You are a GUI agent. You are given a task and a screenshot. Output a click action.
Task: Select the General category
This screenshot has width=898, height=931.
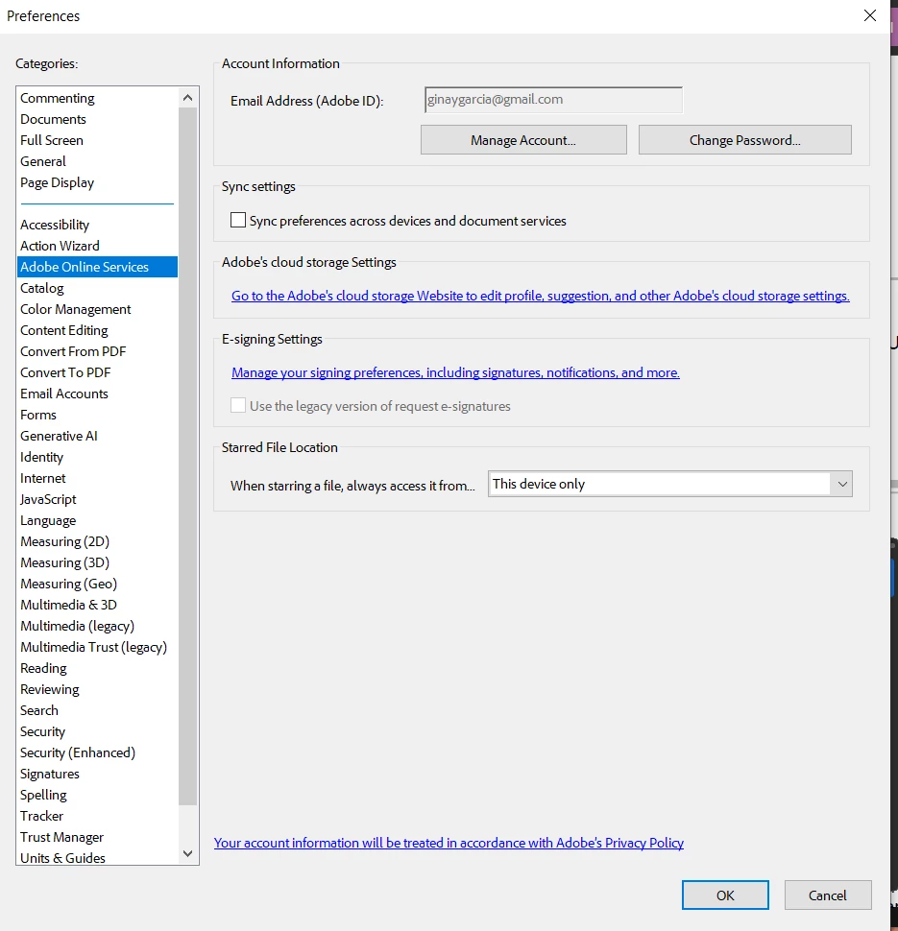click(x=97, y=161)
